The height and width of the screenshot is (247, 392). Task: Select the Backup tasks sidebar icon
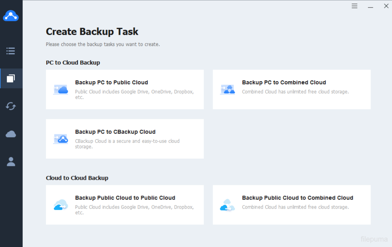point(11,78)
